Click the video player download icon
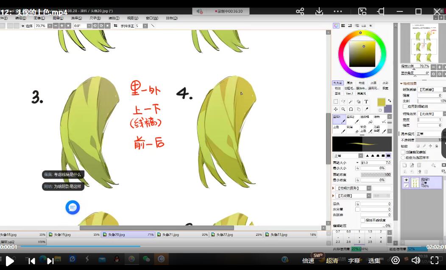The height and width of the screenshot is (270, 446). click(319, 11)
